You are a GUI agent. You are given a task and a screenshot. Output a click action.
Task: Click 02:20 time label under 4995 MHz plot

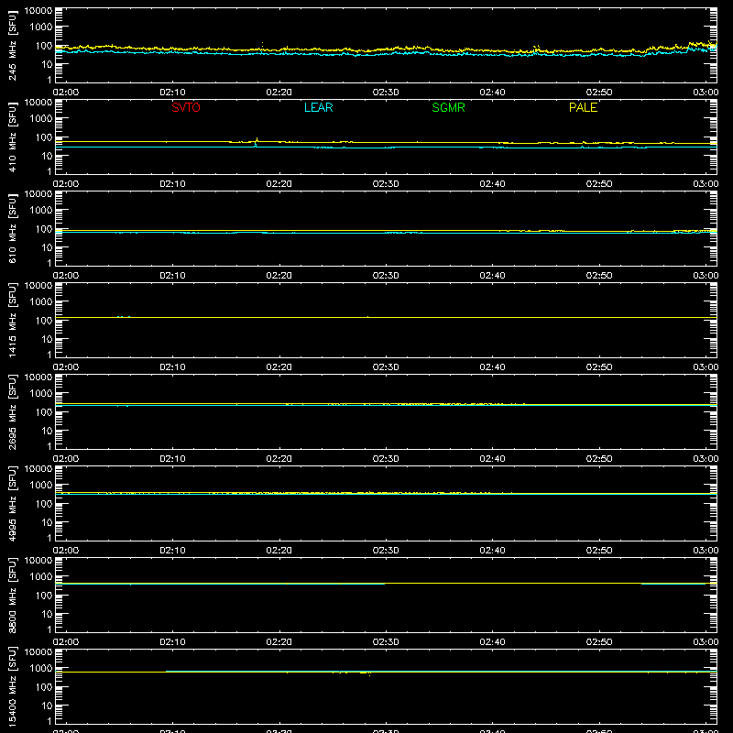[279, 551]
